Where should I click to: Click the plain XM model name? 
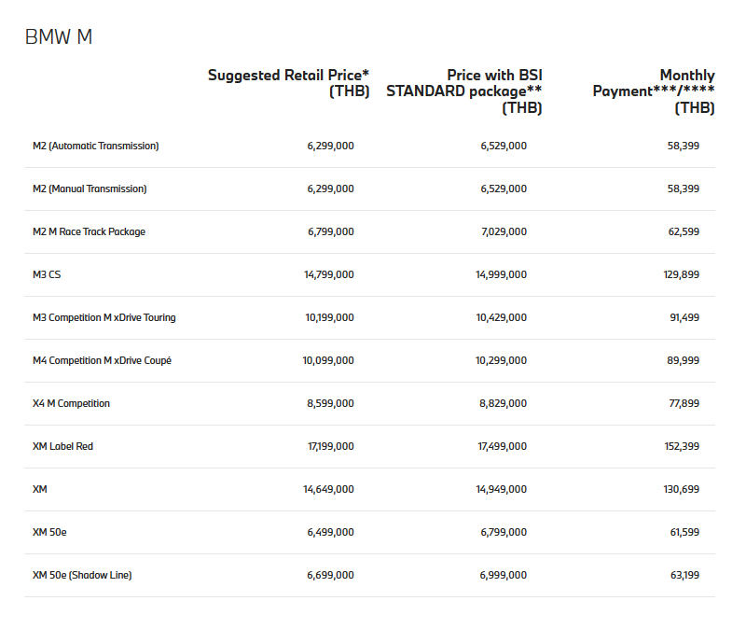(x=40, y=489)
